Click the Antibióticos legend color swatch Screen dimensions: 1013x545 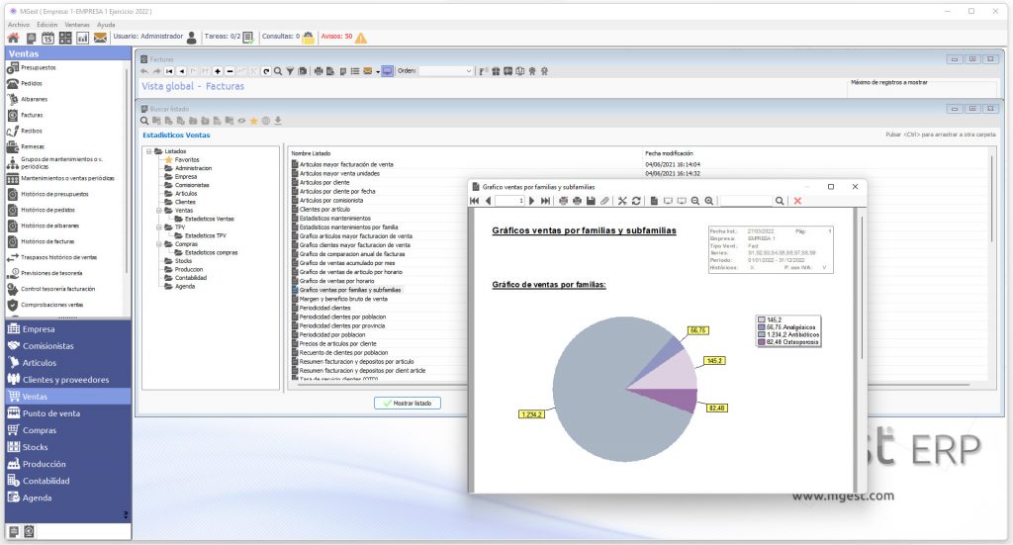pos(762,334)
